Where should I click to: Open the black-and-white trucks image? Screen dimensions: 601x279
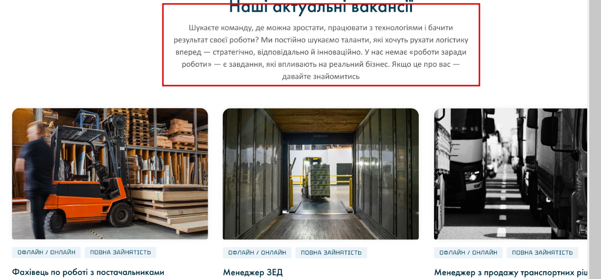click(x=510, y=174)
